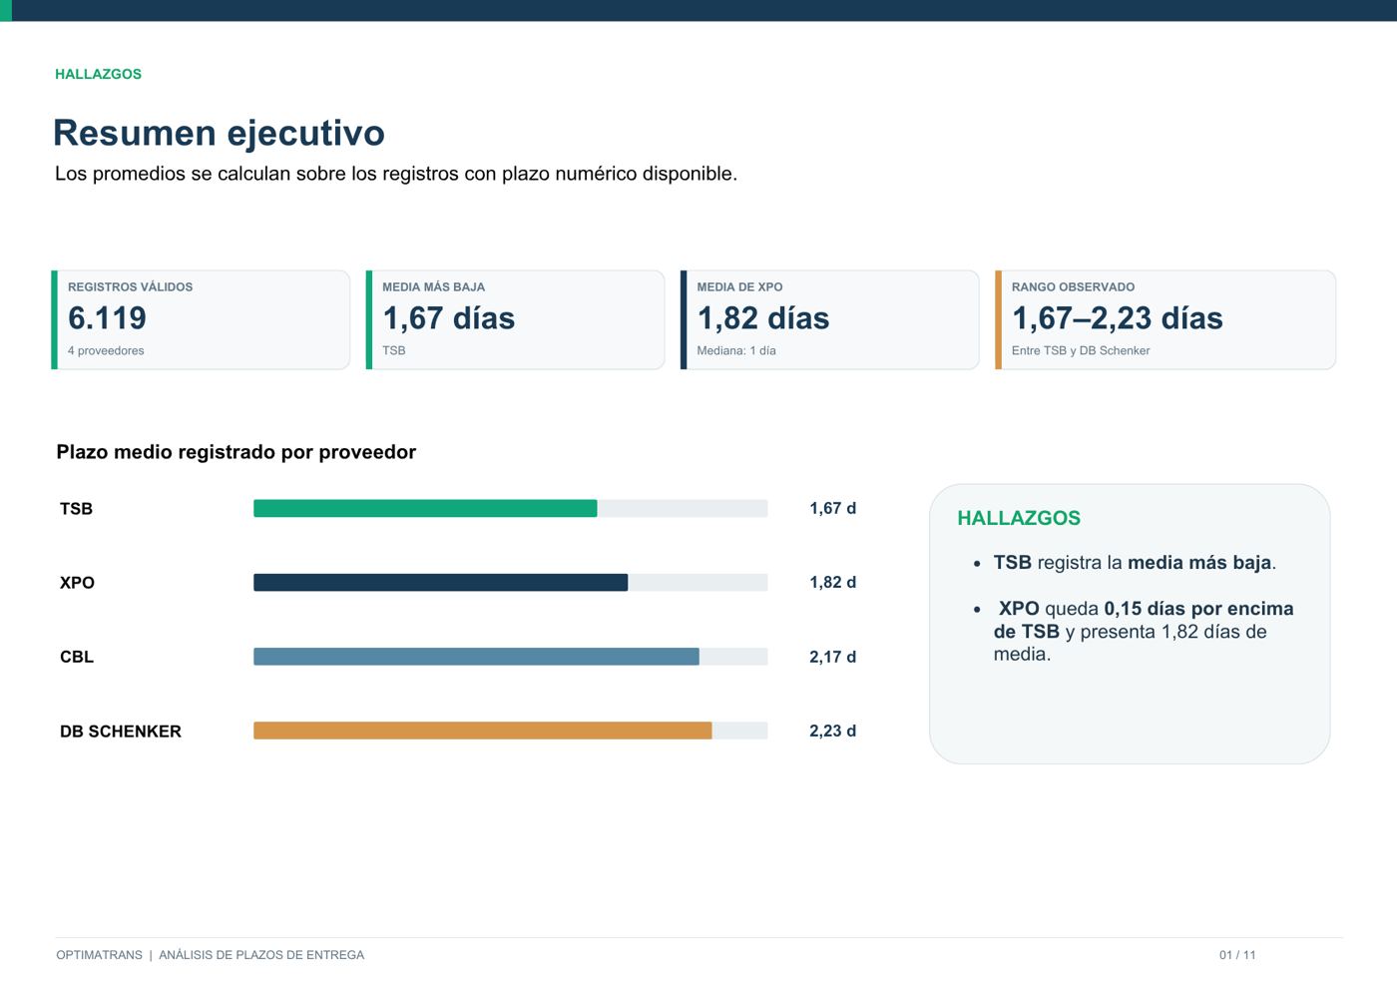Screen dimensions: 1397x987
Task: Click the subtitle about promedios calculation
Action: pos(396,174)
